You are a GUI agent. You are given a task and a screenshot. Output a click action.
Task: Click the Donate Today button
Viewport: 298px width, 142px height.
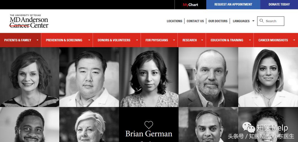279,5
